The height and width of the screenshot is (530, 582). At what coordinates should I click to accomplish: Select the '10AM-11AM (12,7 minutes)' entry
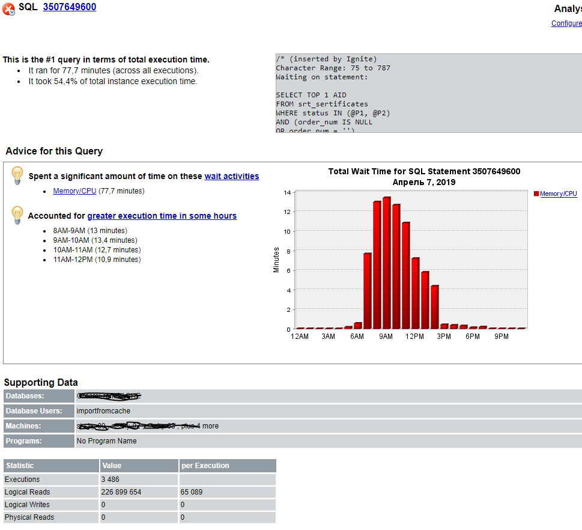97,250
